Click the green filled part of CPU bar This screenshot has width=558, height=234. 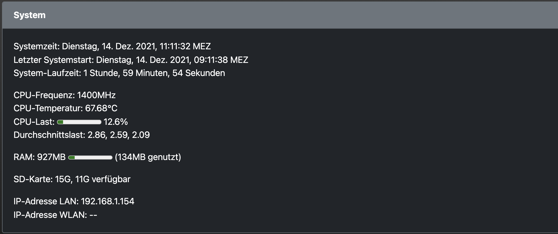[x=60, y=122]
